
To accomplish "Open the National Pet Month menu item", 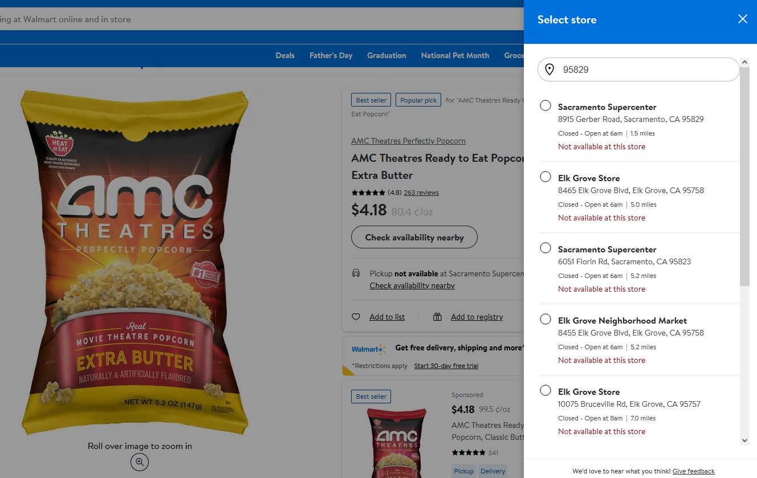I will 455,55.
